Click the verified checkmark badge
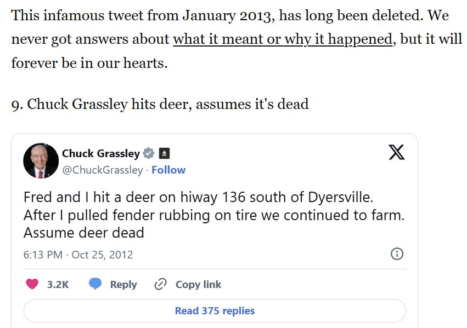 [x=149, y=153]
